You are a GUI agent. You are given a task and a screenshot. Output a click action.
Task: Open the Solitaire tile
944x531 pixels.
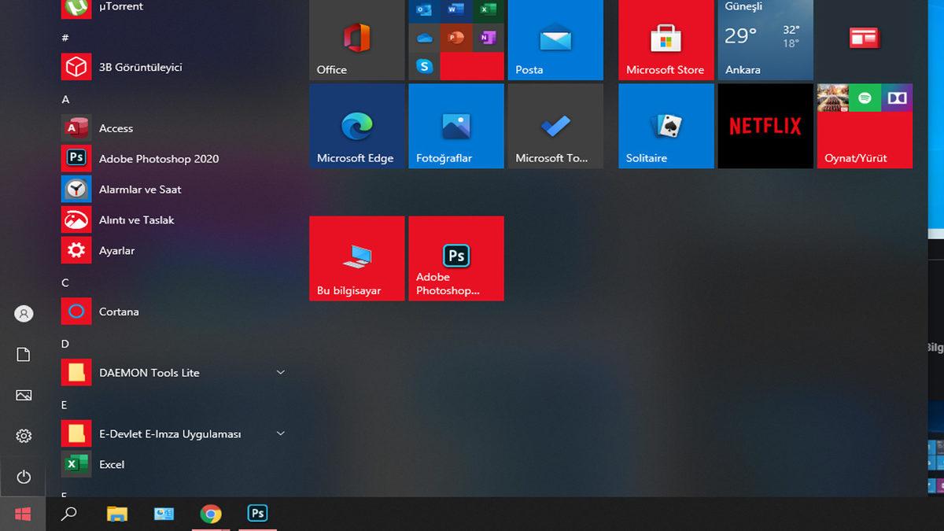[x=666, y=126]
